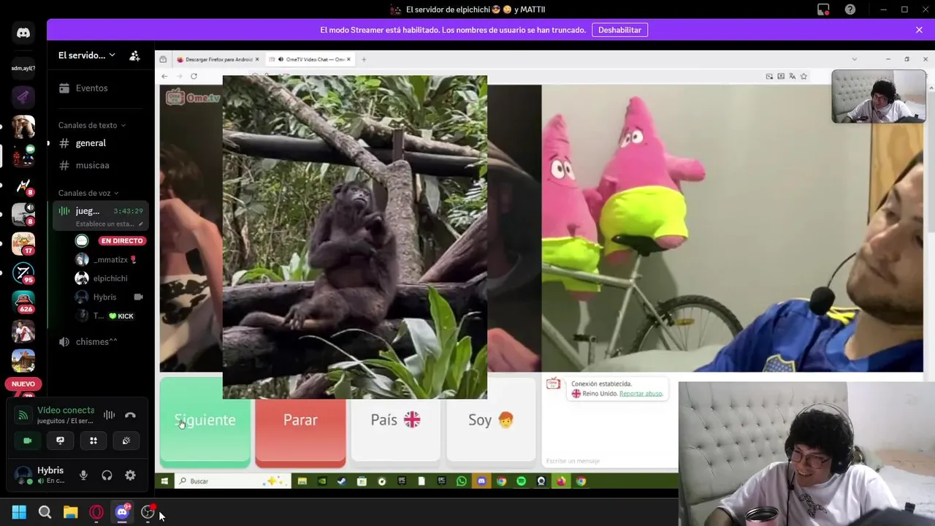The height and width of the screenshot is (526, 935).
Task: Select user elpichichi in voice list
Action: tap(110, 278)
